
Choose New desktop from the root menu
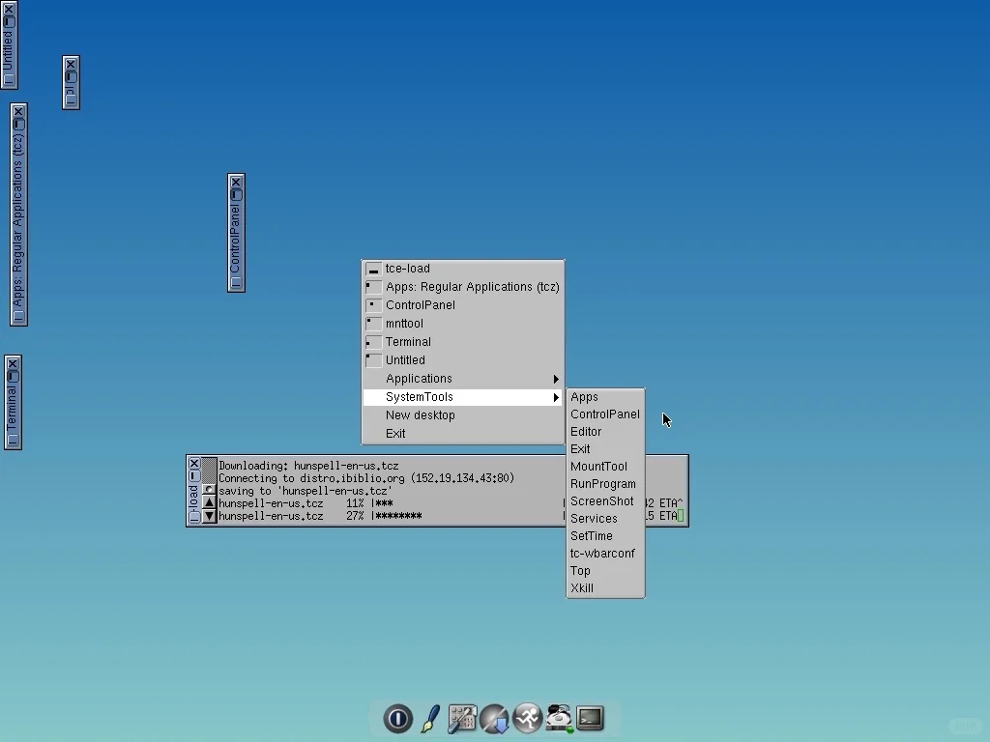click(420, 414)
